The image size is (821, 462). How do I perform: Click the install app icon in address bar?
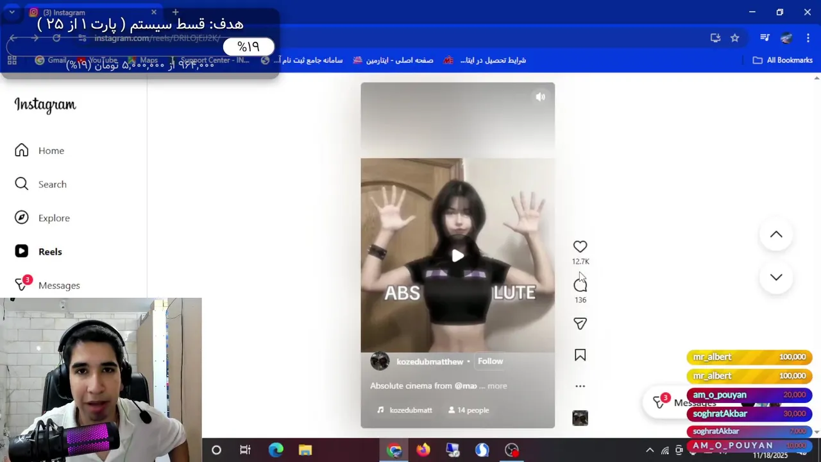pyautogui.click(x=715, y=38)
